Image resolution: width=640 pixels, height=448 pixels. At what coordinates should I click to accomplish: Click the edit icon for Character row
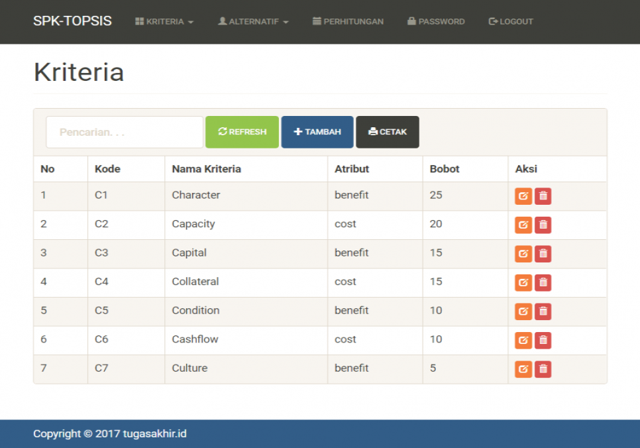pos(523,196)
